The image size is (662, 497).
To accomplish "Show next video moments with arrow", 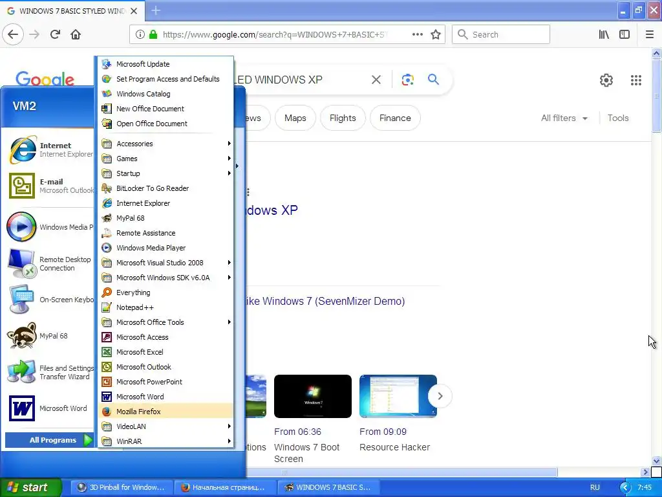I will [440, 396].
